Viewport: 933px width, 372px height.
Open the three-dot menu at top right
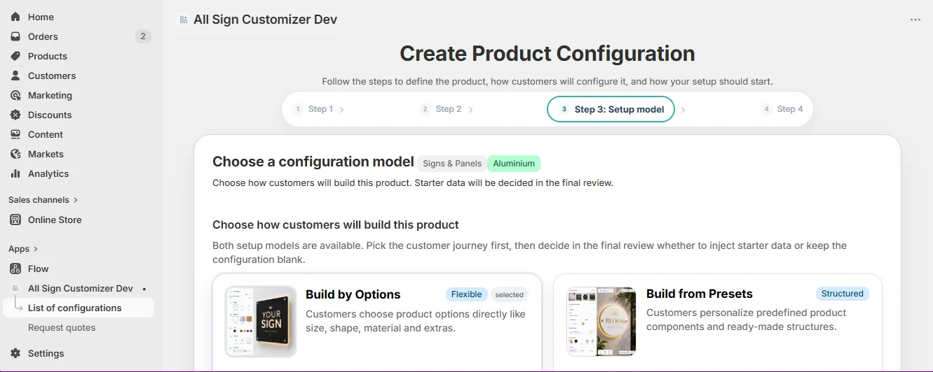click(x=915, y=20)
